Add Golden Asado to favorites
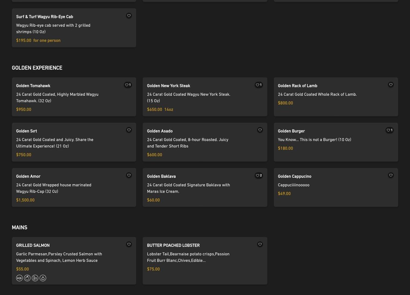Image resolution: width=410 pixels, height=295 pixels. click(260, 130)
